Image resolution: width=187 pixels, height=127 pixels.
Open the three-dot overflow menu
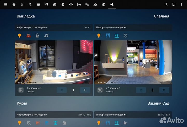pyautogui.click(x=181, y=4)
